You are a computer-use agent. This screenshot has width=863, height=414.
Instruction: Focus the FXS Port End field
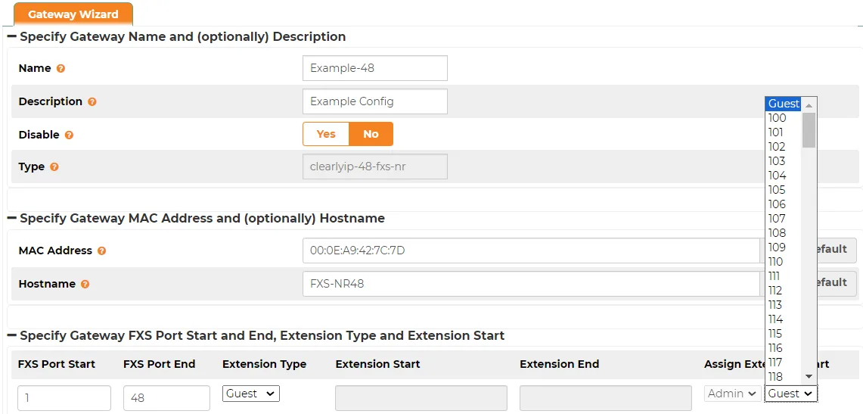pyautogui.click(x=166, y=398)
